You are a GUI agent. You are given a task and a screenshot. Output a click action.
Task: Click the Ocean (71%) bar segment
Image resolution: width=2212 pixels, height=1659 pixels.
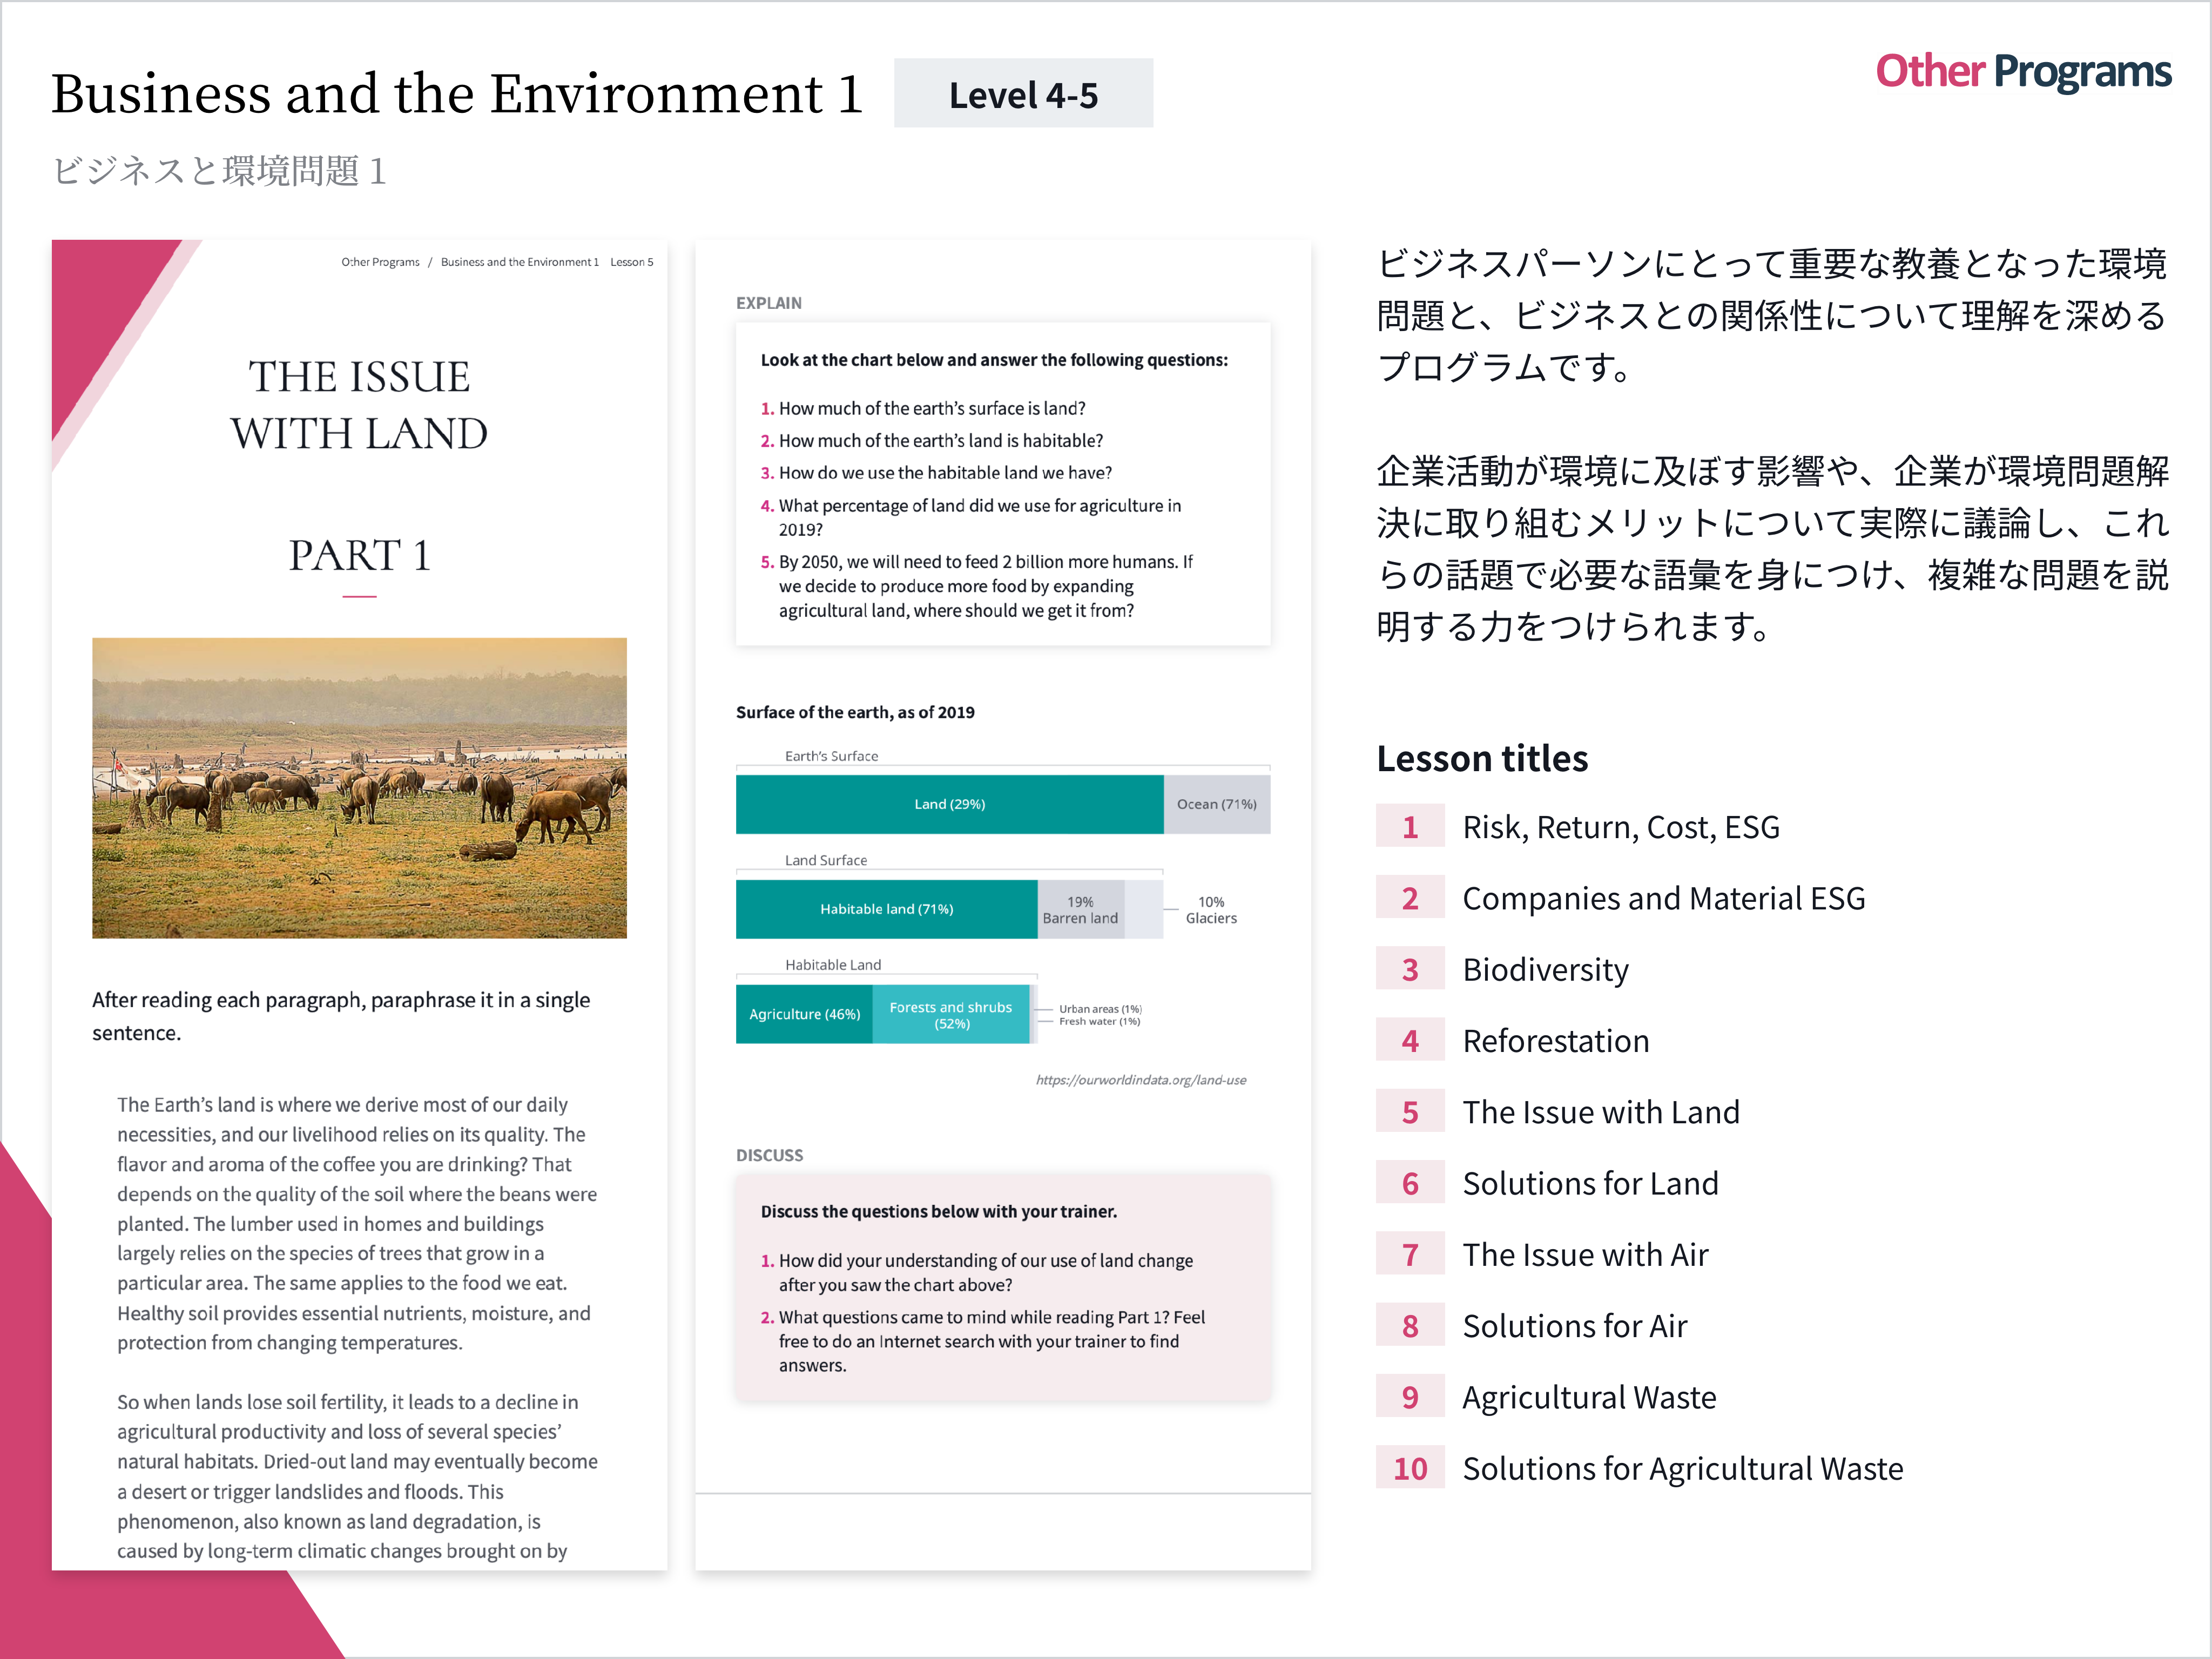(1216, 804)
